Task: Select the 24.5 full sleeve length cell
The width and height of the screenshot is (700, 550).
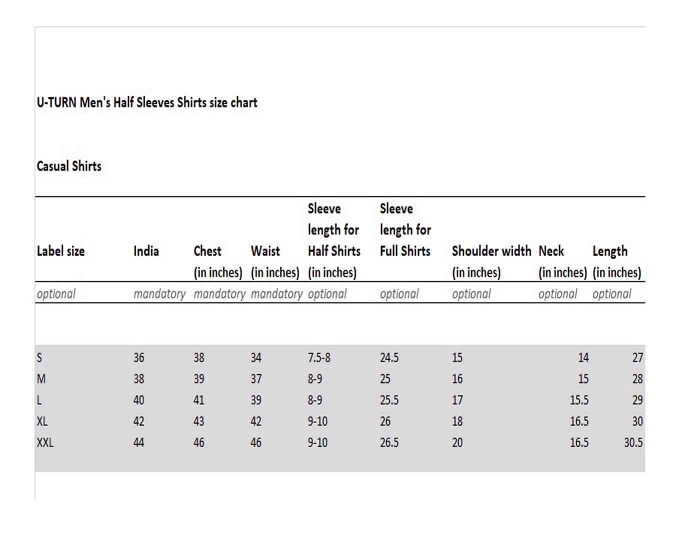Action: 389,358
